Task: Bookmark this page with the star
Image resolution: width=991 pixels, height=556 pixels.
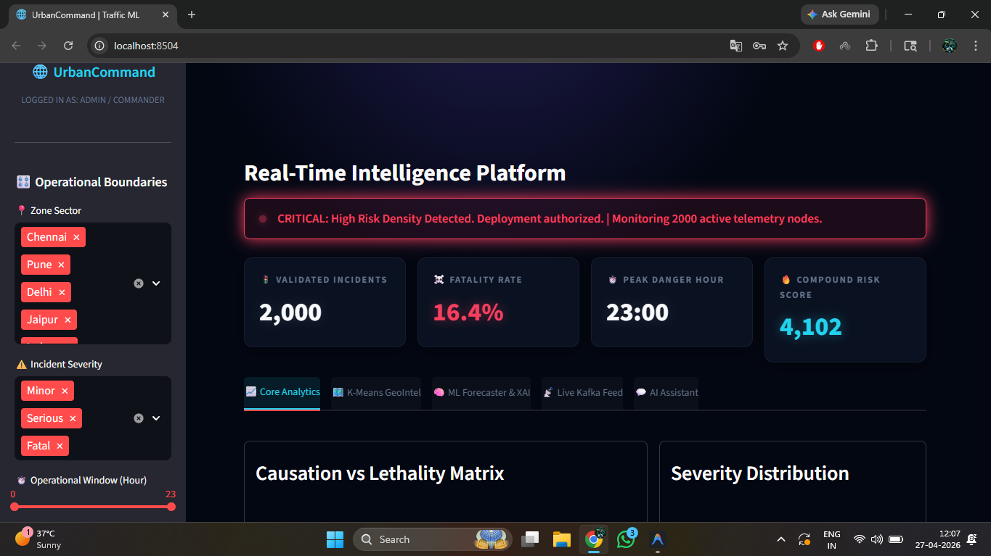Action: [x=783, y=46]
